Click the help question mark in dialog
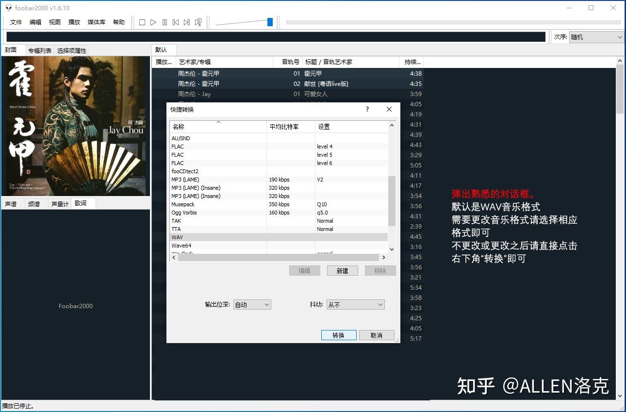 click(x=367, y=109)
